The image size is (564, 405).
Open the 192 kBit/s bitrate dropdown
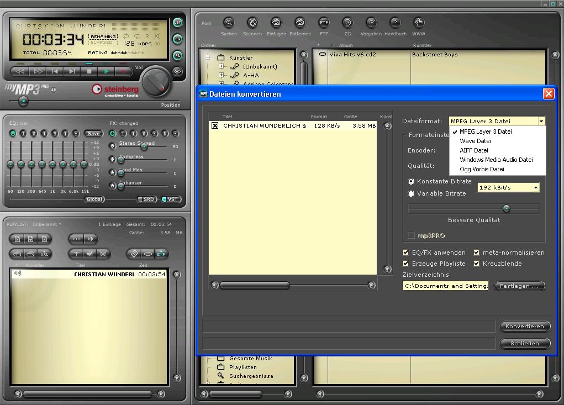pos(536,187)
